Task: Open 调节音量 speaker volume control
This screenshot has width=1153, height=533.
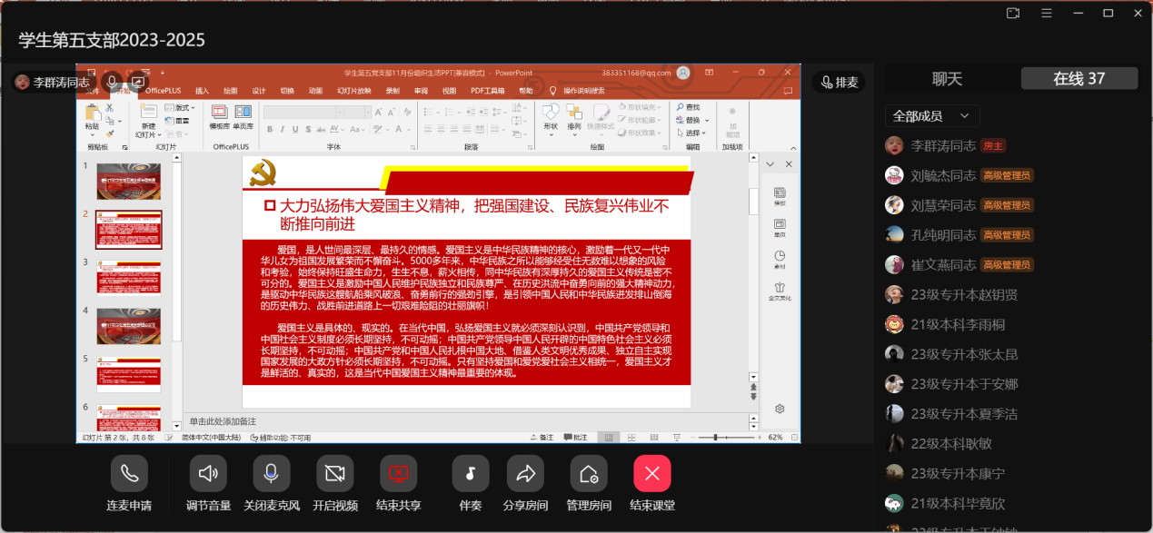Action: (208, 473)
